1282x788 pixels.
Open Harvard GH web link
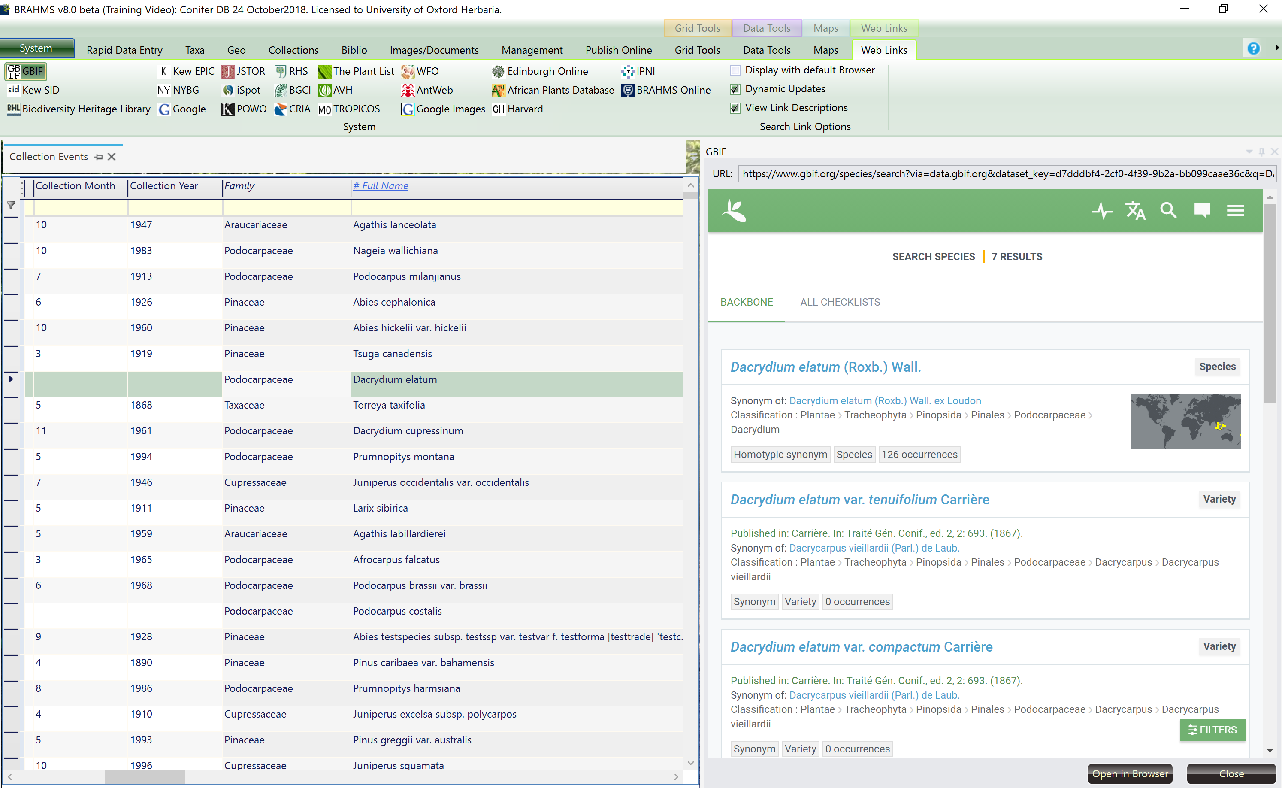(x=517, y=109)
